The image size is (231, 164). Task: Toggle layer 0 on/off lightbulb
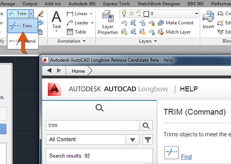124,14
